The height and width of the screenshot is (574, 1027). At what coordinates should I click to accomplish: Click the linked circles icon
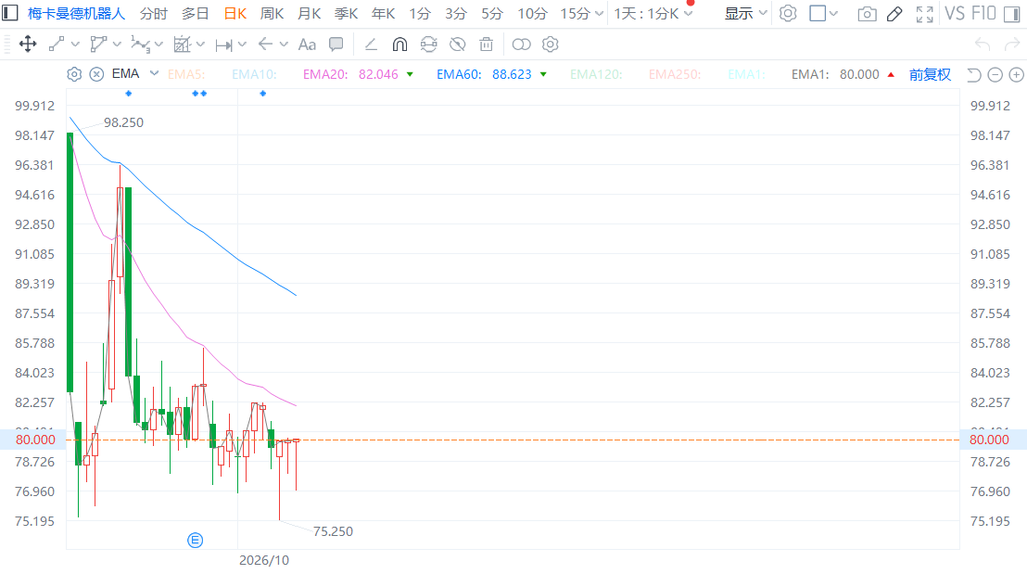(x=521, y=45)
